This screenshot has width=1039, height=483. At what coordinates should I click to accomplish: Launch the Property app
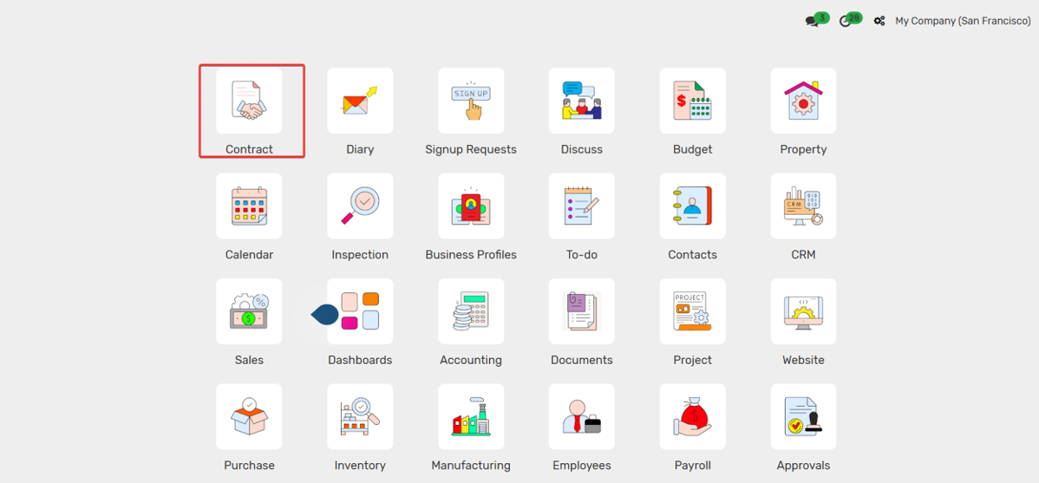tap(803, 101)
